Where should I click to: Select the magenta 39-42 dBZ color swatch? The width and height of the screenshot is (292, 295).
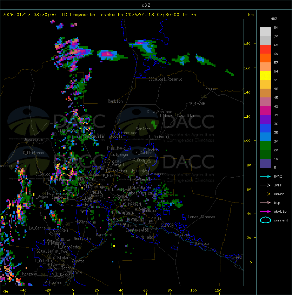click(x=265, y=111)
